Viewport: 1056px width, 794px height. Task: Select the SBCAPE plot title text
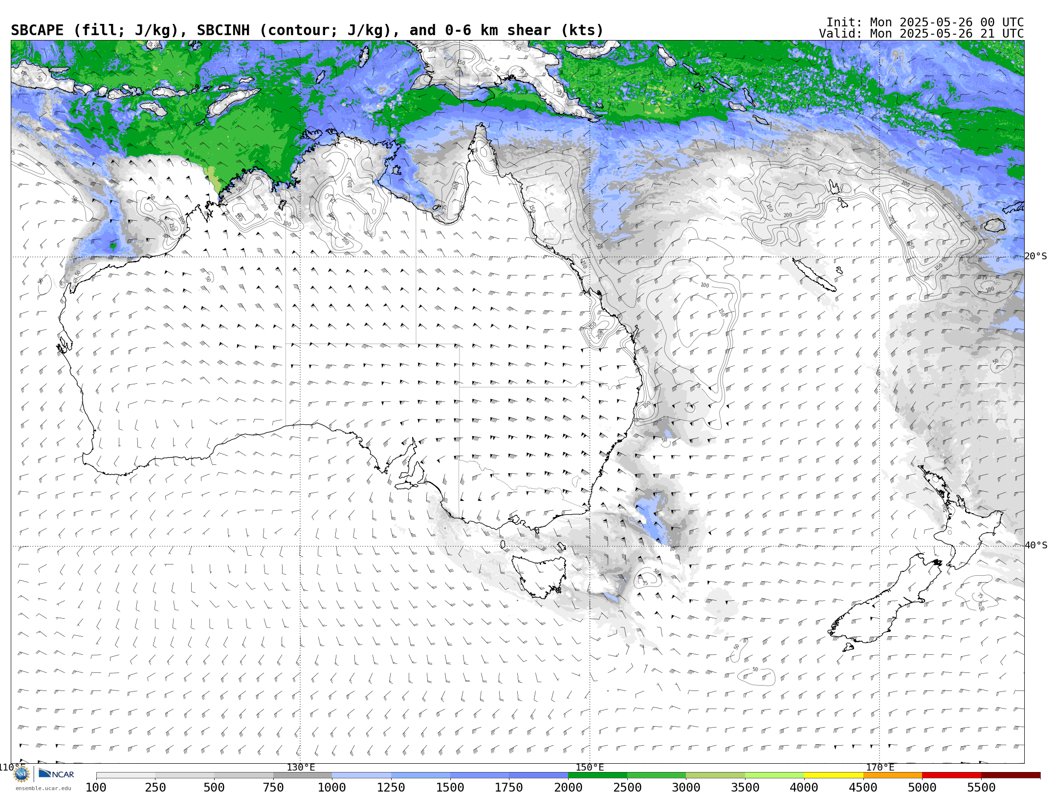tap(307, 30)
